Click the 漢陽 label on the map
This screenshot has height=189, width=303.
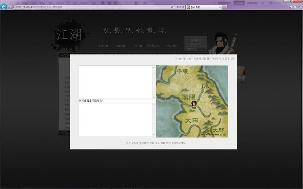[x=189, y=97]
